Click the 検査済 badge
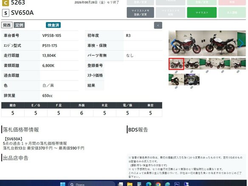248x186 pixels. coord(54,25)
